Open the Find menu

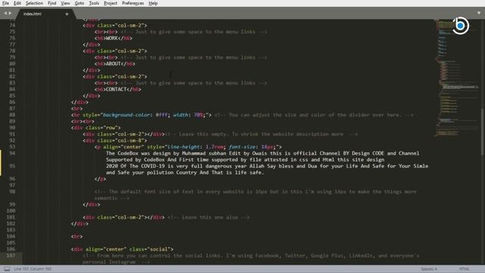pos(52,3)
